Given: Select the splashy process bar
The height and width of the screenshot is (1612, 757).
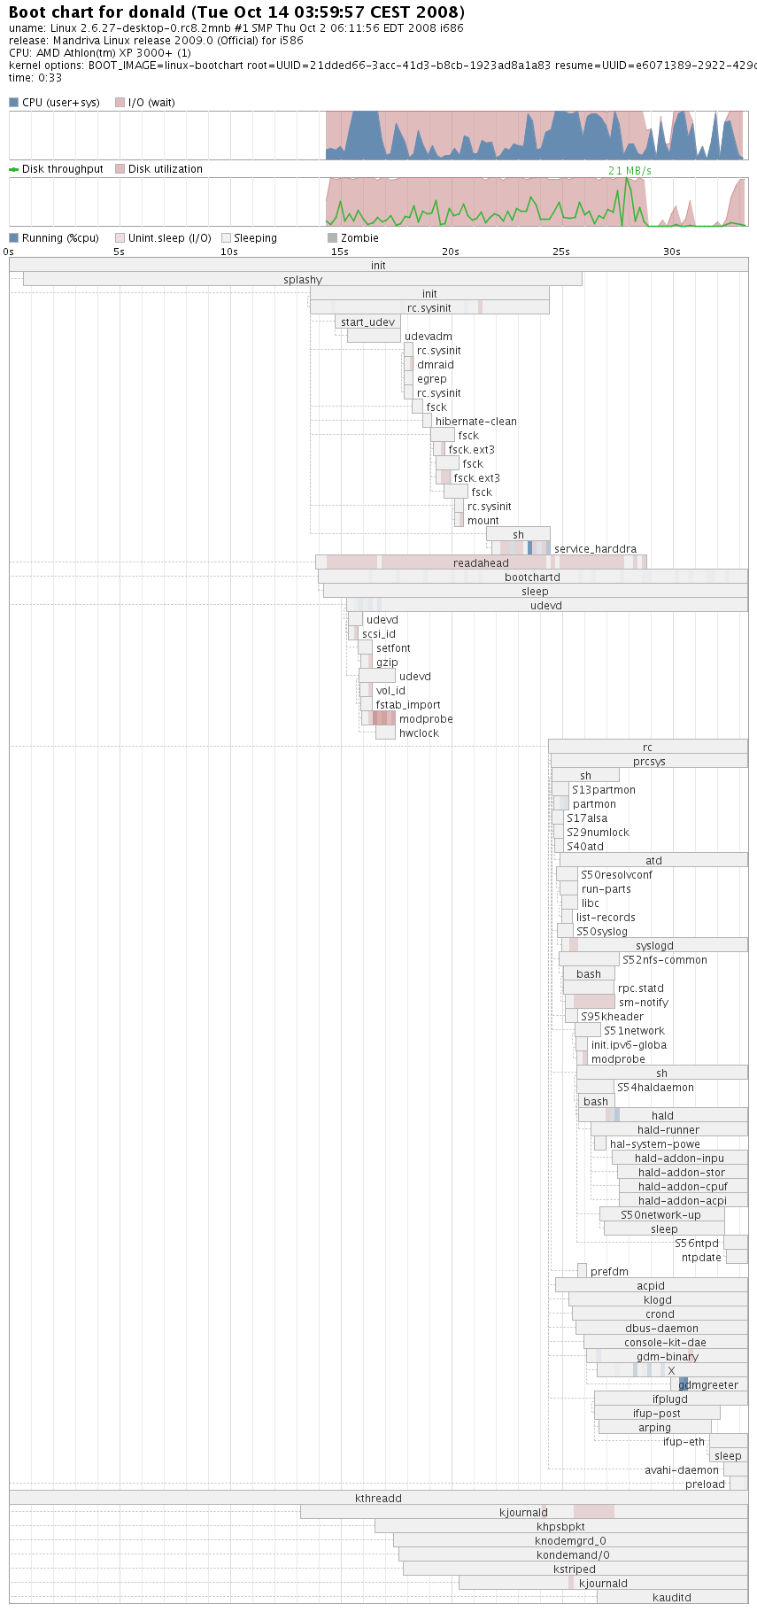Looking at the screenshot, I should tap(302, 280).
